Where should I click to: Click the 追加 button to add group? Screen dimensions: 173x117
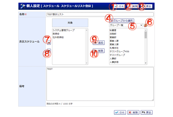point(99,43)
